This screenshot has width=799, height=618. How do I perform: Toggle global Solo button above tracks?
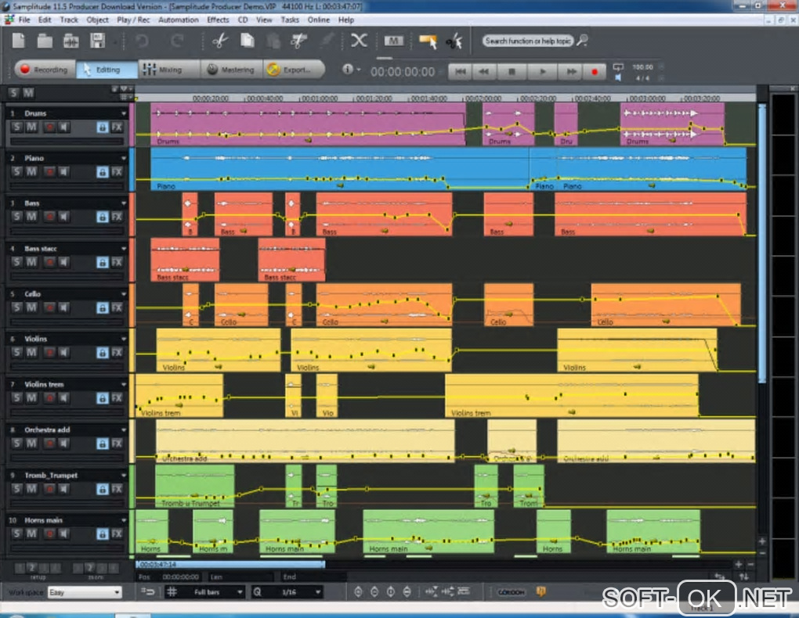point(14,92)
